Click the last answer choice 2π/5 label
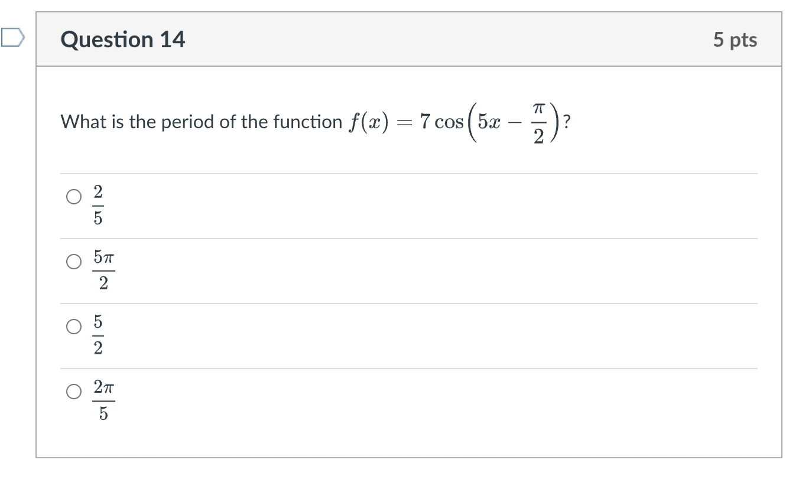The height and width of the screenshot is (489, 812). (x=103, y=400)
